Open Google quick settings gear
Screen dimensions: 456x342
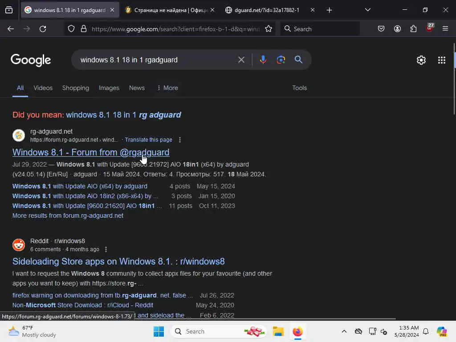[421, 60]
